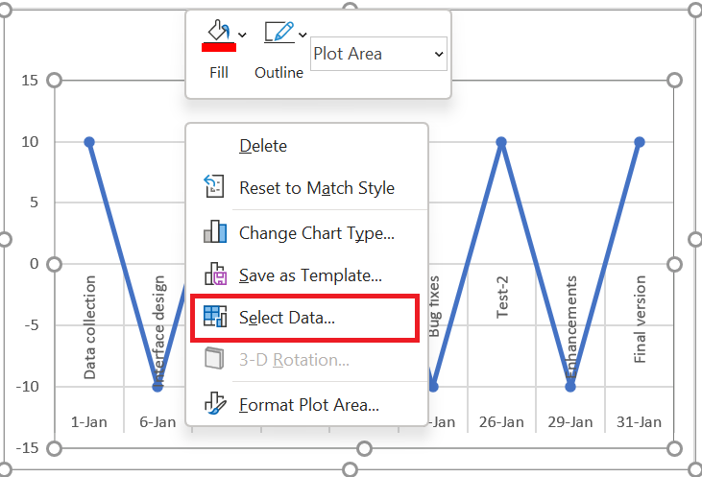
Task: Expand the Outline options dropdown arrow
Action: 303,35
